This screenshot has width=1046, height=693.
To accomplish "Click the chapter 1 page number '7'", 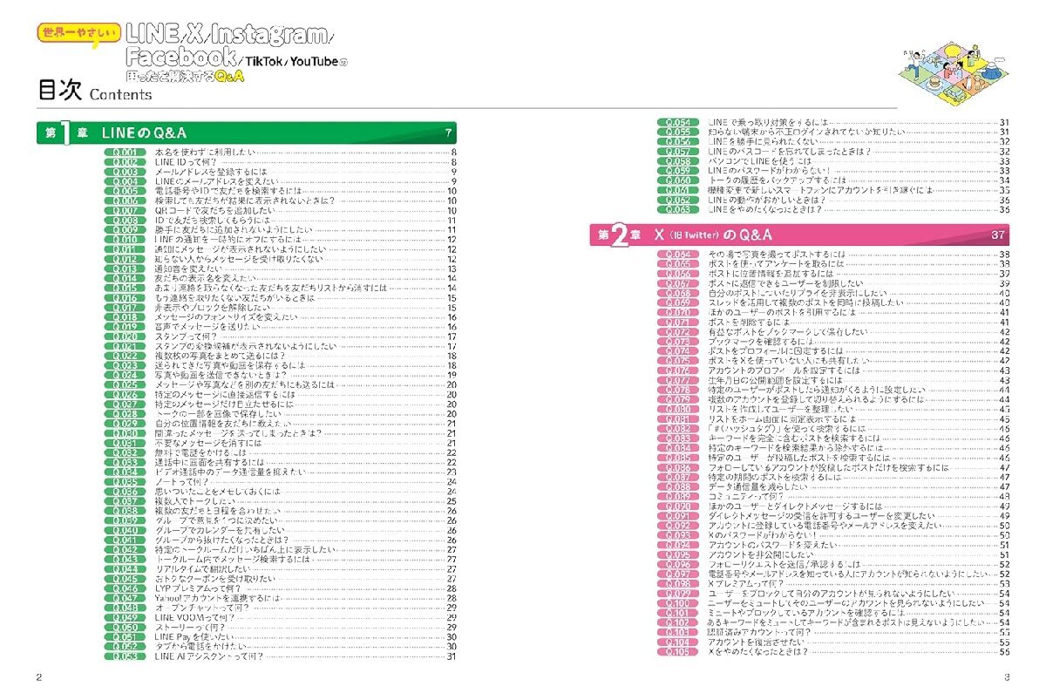I will 448,133.
